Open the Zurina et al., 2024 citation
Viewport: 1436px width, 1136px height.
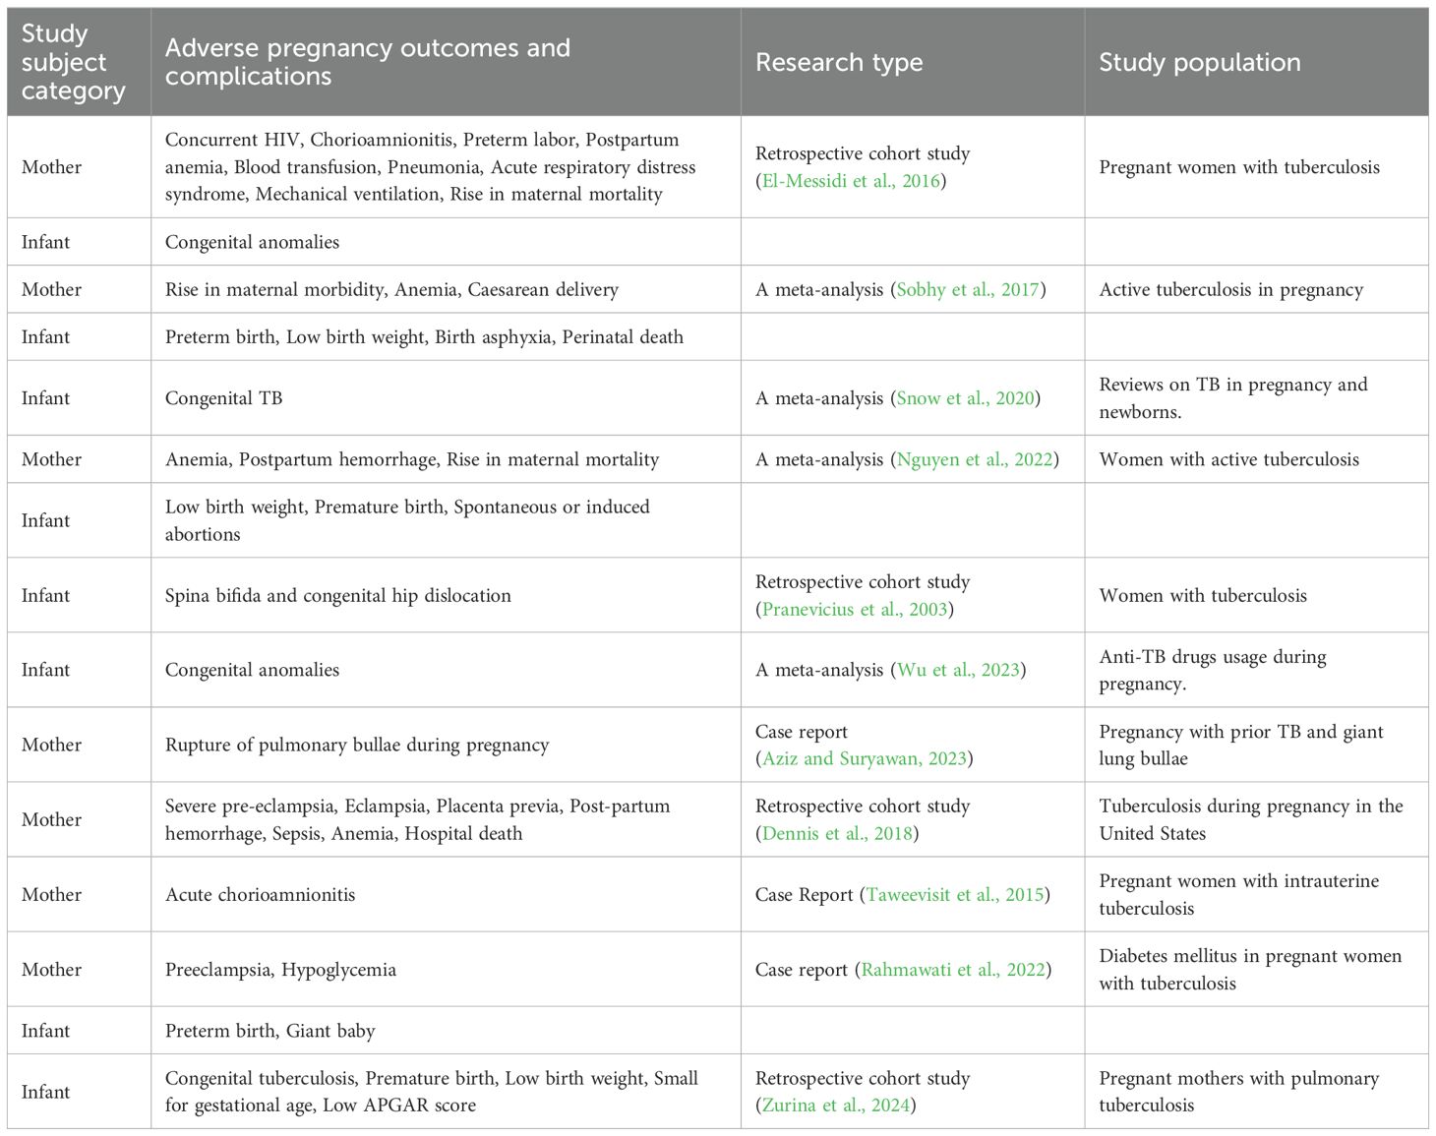point(836,1105)
